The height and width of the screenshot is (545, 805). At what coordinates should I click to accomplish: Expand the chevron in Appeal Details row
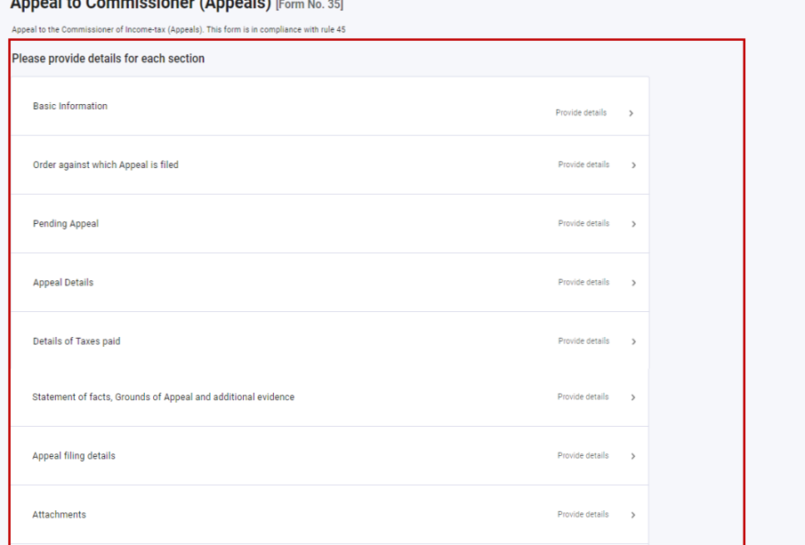pos(633,282)
